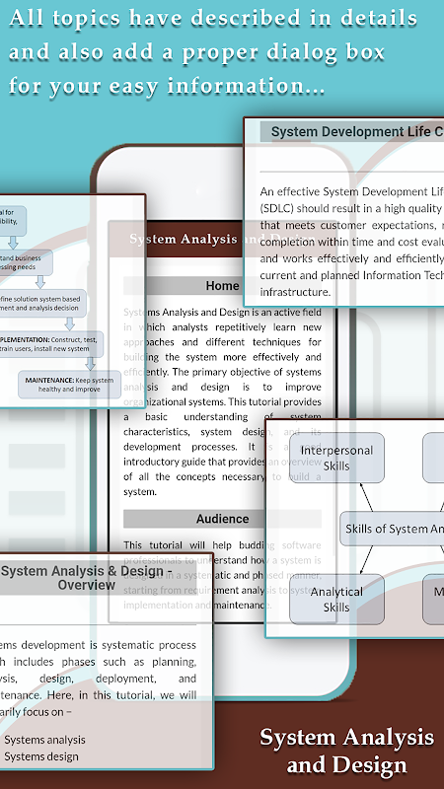Select the IMPLEMENTATION flowchart step
This screenshot has height=789, width=444.
(x=51, y=344)
